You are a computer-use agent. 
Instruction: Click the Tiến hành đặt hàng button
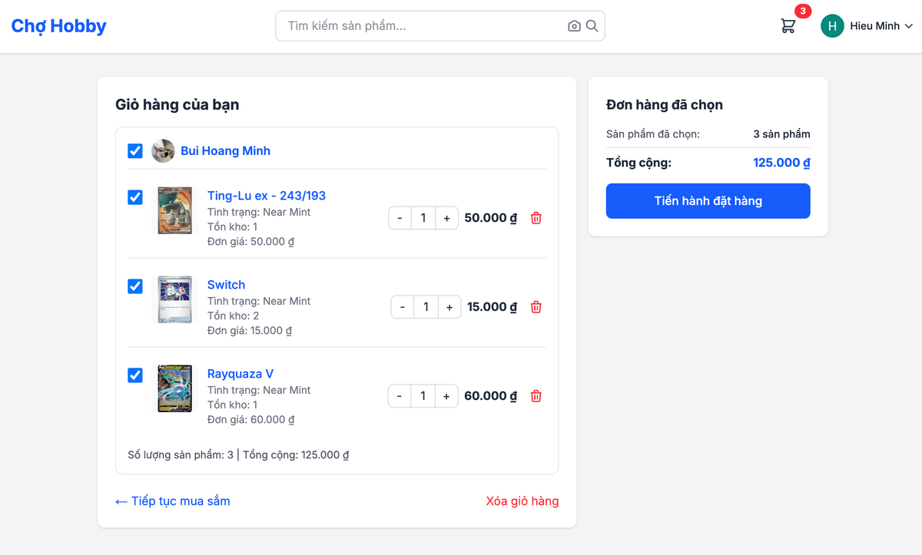[708, 200]
